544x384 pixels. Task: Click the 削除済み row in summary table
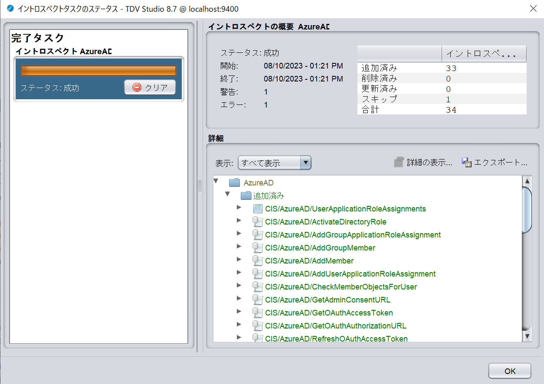[x=442, y=78]
